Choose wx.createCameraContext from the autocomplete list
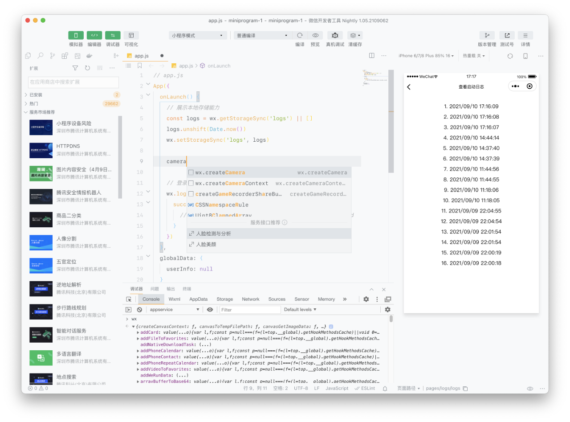The height and width of the screenshot is (422, 570). click(x=269, y=183)
